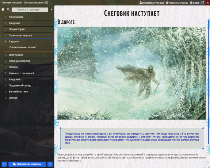Open page Подземный склад
Image resolution: width=210 pixels, height=168 pixels.
pos(28,85)
